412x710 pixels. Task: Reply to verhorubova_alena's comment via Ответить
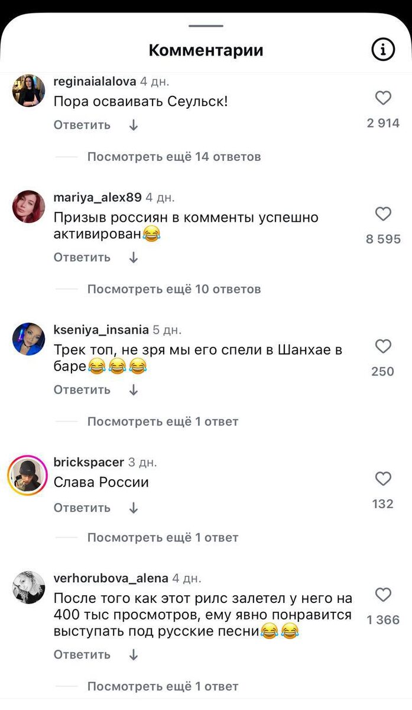pyautogui.click(x=82, y=654)
